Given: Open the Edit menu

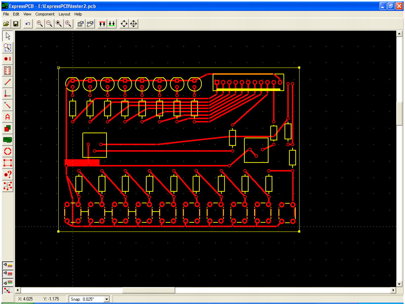Looking at the screenshot, I should pyautogui.click(x=16, y=14).
